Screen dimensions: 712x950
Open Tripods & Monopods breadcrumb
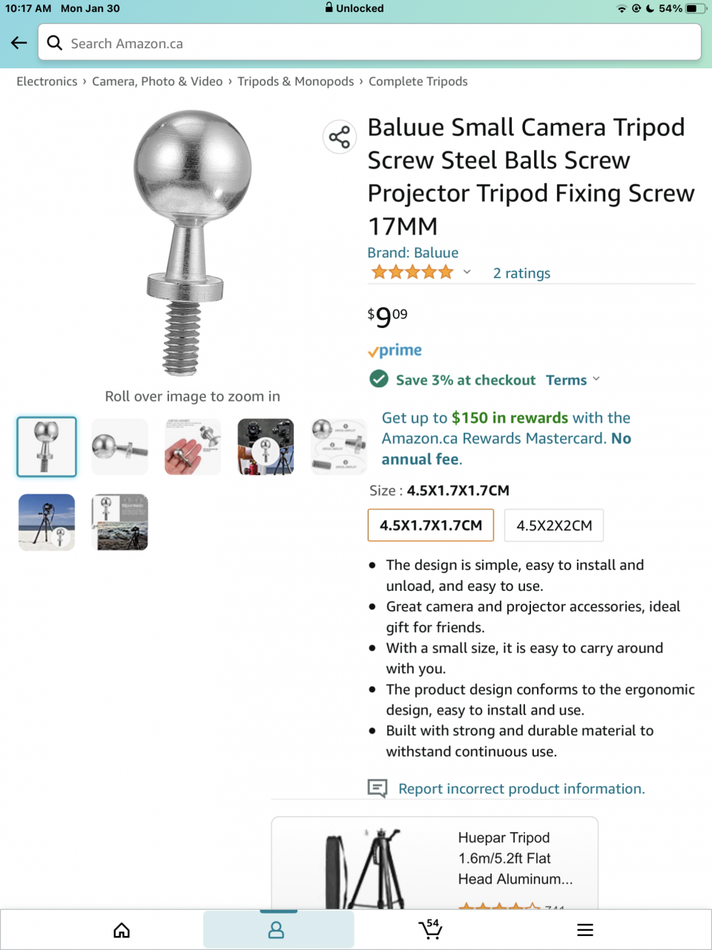296,82
